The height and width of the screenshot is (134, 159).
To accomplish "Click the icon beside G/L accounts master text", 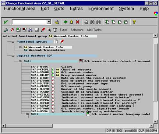I will [81, 61].
